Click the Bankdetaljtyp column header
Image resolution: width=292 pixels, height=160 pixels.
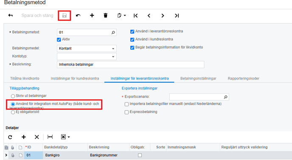pyautogui.click(x=65, y=147)
